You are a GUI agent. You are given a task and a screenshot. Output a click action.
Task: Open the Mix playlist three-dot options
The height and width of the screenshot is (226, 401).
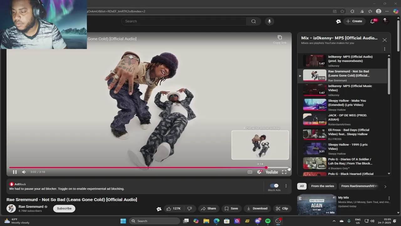click(385, 49)
